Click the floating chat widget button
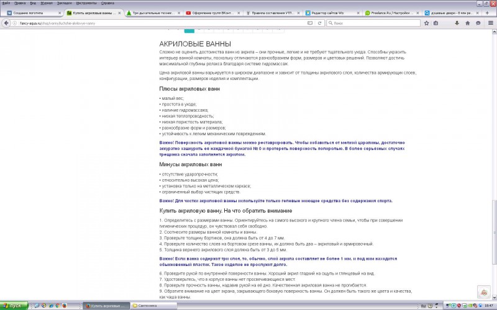497x310 pixels. click(484, 292)
